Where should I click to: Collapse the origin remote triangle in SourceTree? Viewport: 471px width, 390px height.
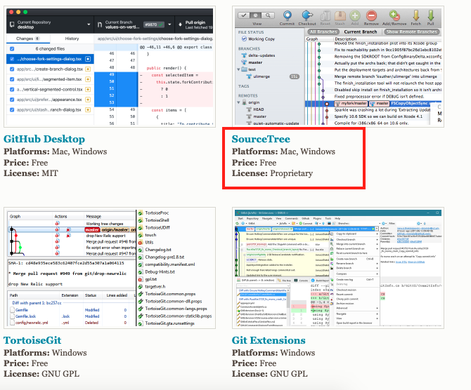(x=238, y=102)
